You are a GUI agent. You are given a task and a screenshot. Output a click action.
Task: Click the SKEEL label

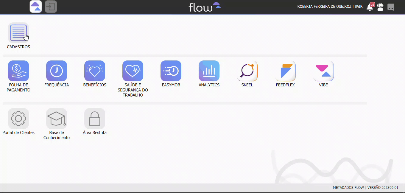247,85
